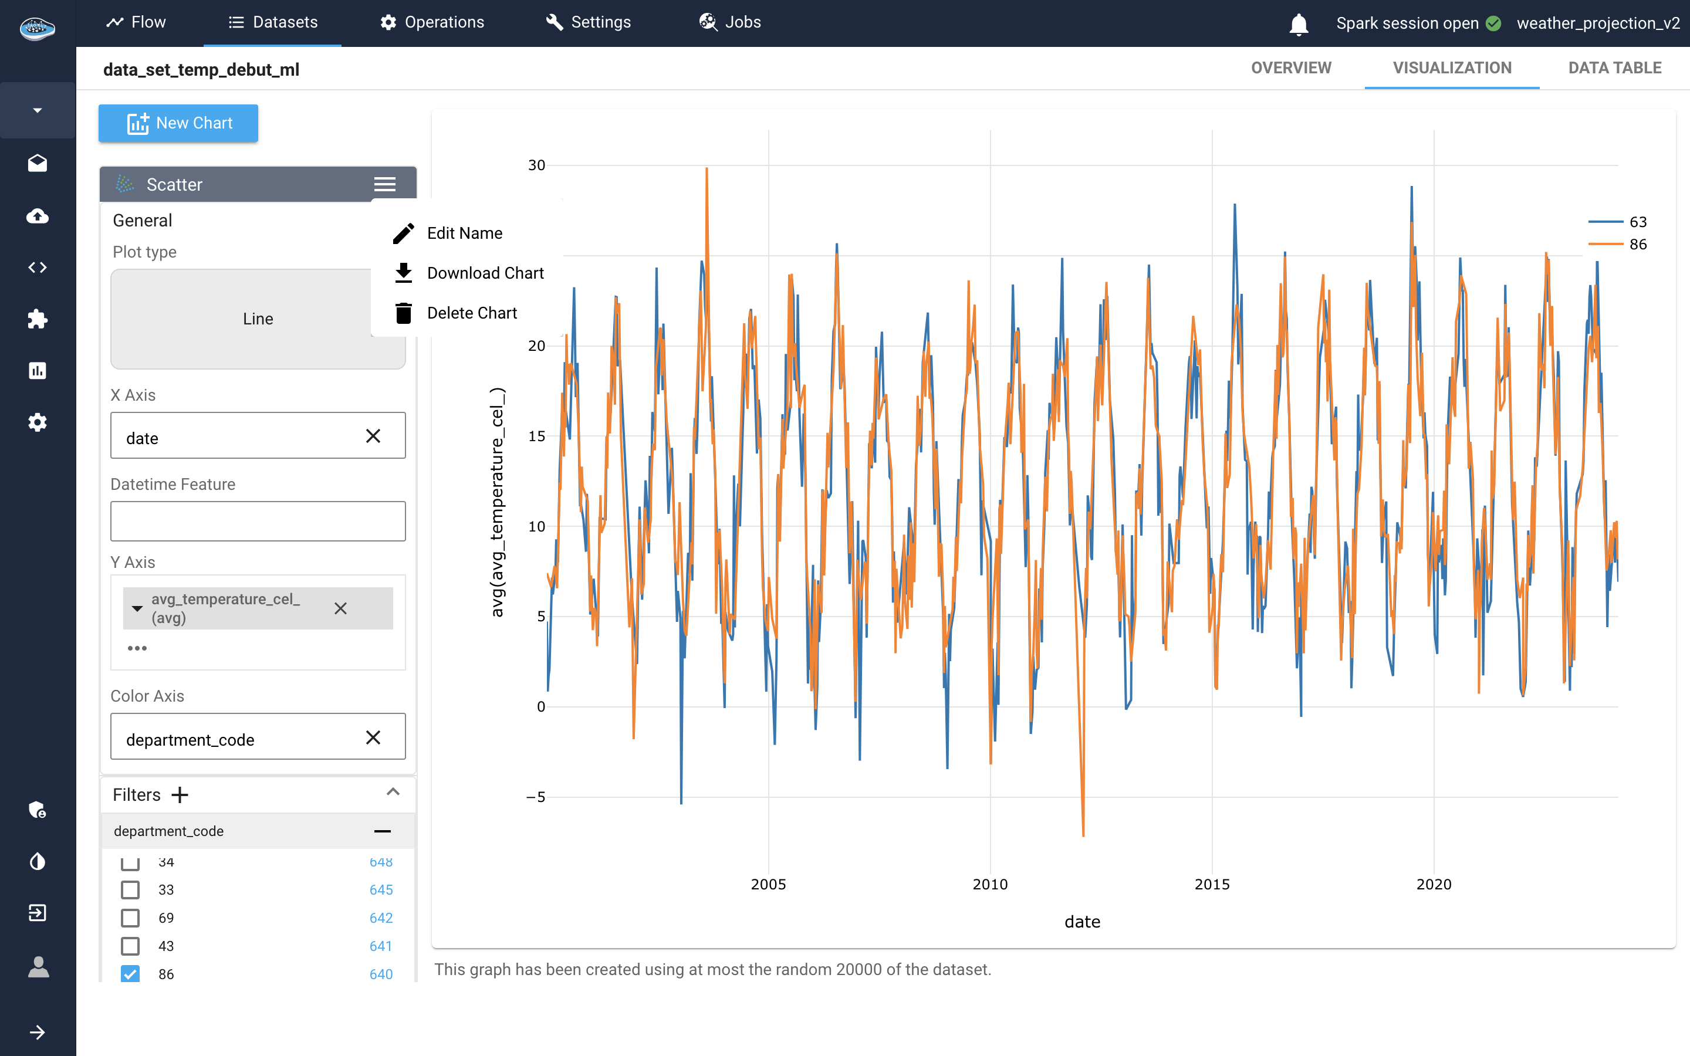The width and height of the screenshot is (1690, 1056).
Task: Clear the date X Axis value
Action: pos(373,436)
